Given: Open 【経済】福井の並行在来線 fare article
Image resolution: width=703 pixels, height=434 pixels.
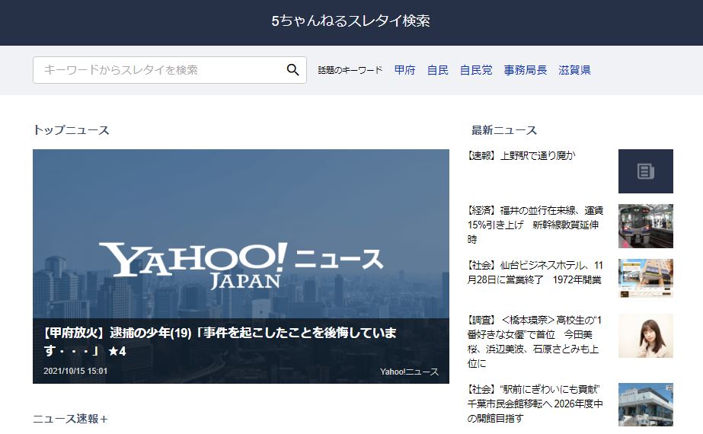Looking at the screenshot, I should click(535, 225).
